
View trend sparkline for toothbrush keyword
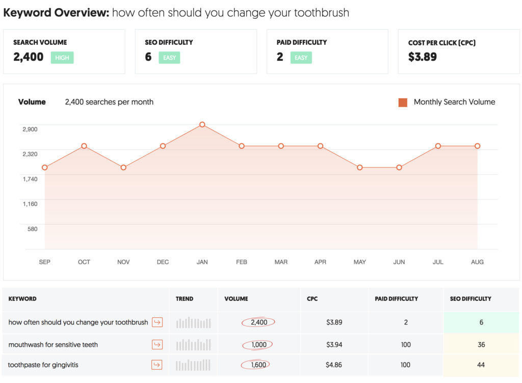point(193,323)
